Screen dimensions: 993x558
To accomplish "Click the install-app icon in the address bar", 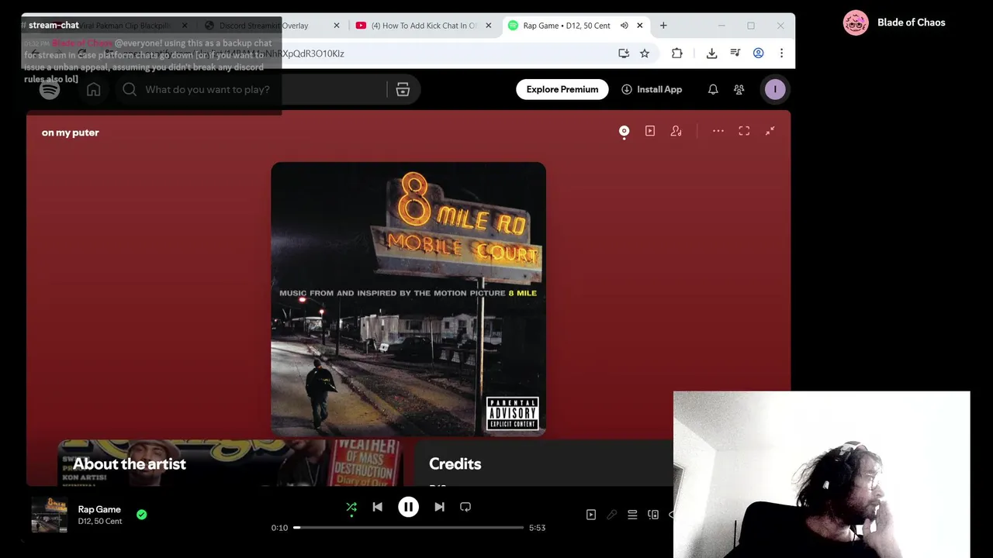I will [x=624, y=53].
